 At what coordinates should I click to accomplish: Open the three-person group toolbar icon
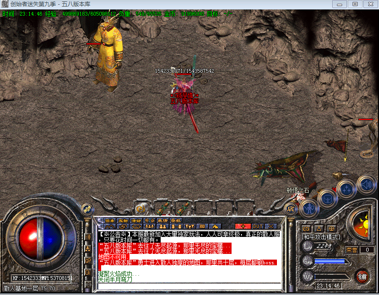click(149, 227)
